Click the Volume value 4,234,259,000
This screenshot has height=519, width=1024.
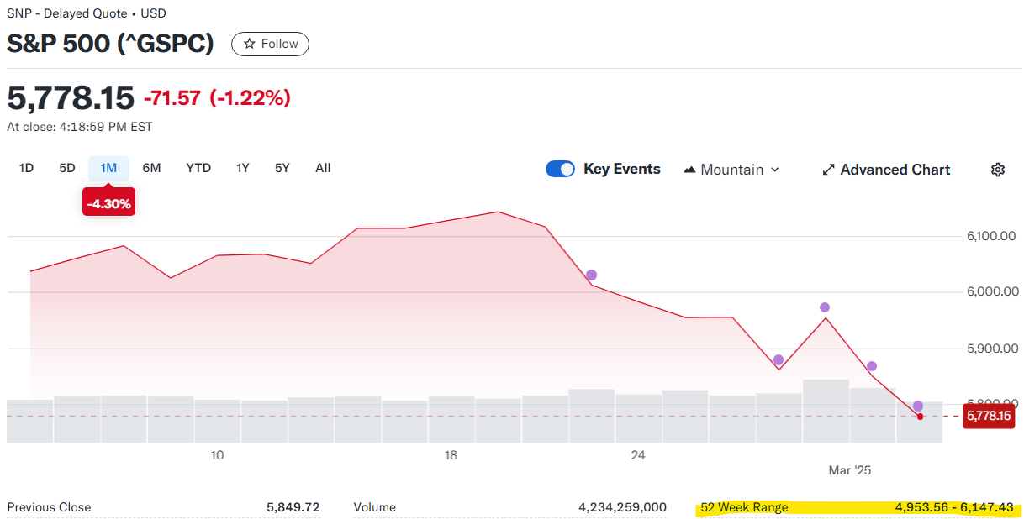[x=622, y=507]
